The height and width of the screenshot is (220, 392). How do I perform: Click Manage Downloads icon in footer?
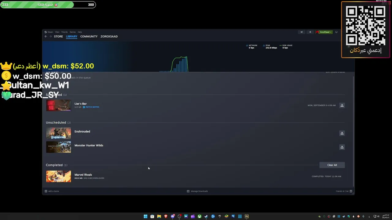pos(188,191)
